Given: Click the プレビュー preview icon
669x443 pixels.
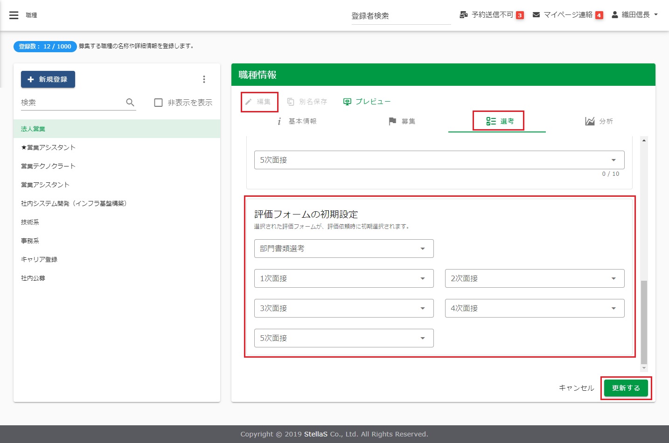Looking at the screenshot, I should pos(347,102).
